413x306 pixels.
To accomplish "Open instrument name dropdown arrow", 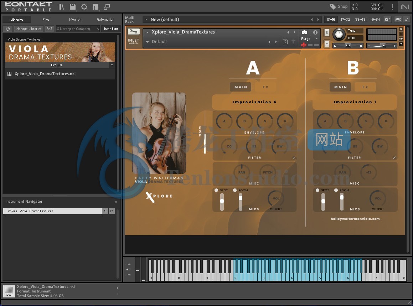I will click(x=148, y=32).
